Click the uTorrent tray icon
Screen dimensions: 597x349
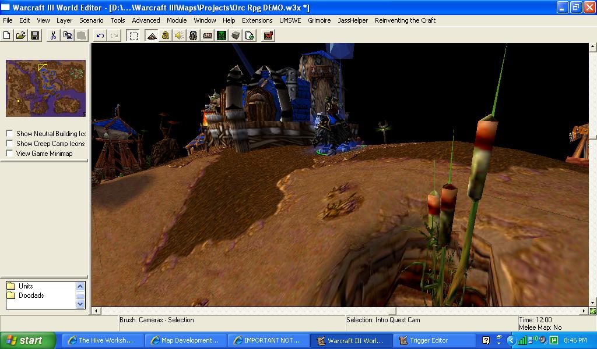pos(554,340)
